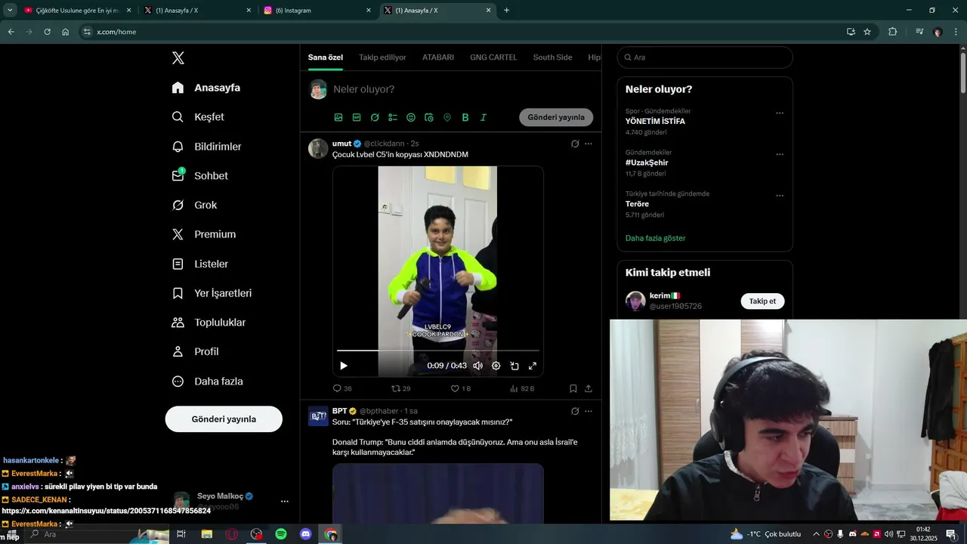
Task: Open more options on BPT post
Action: [589, 411]
